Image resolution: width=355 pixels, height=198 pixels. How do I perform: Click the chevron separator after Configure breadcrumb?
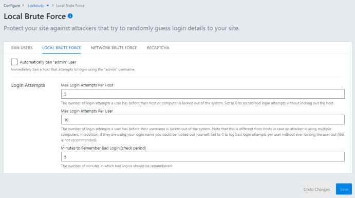[x=23, y=5]
